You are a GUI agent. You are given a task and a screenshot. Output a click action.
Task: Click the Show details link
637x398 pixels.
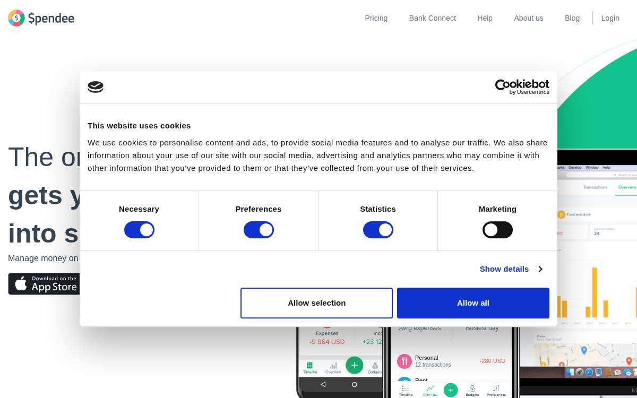pos(504,269)
